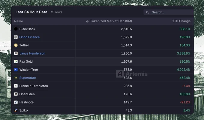
Task: Select the Hashnote name text
Action: click(x=26, y=102)
